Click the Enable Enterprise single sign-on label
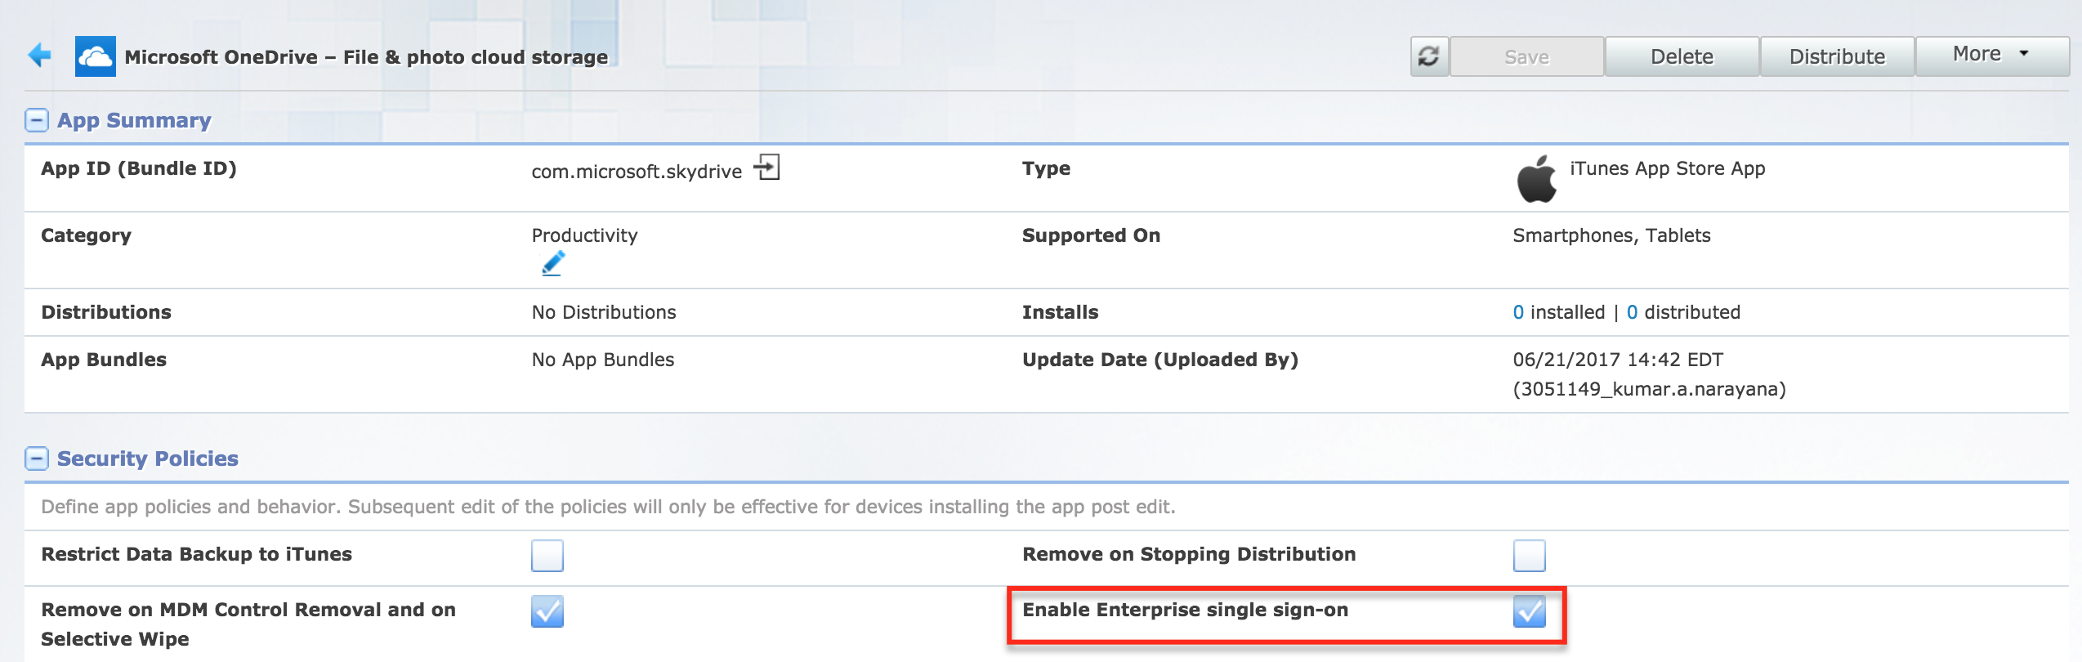Viewport: 2082px width, 662px height. (1185, 610)
